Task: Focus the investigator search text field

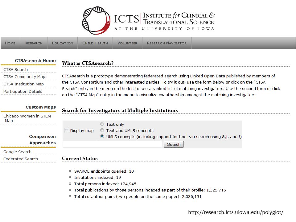Action: pos(113,144)
